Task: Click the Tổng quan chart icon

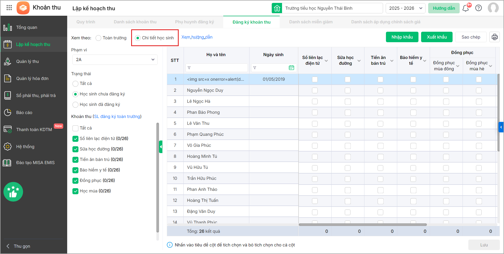Action: click(8, 27)
